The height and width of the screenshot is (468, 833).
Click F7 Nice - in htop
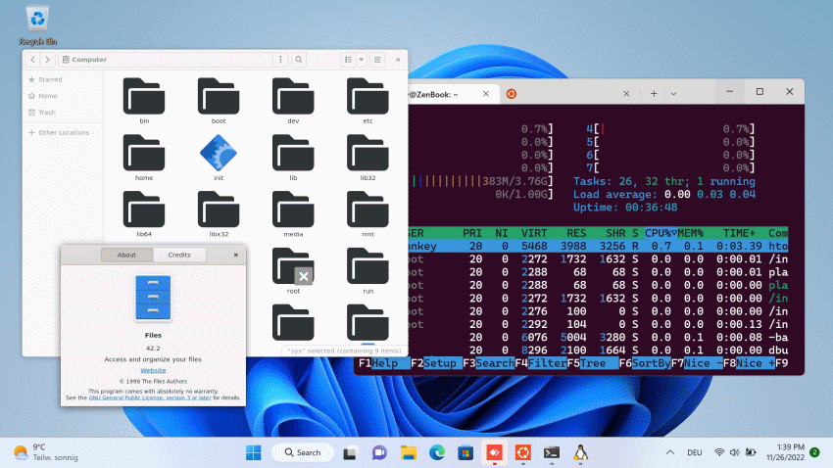(x=697, y=363)
